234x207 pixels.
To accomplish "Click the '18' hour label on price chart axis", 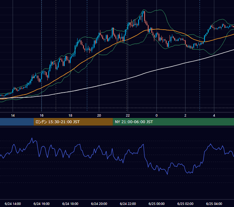I will click(70, 116).
